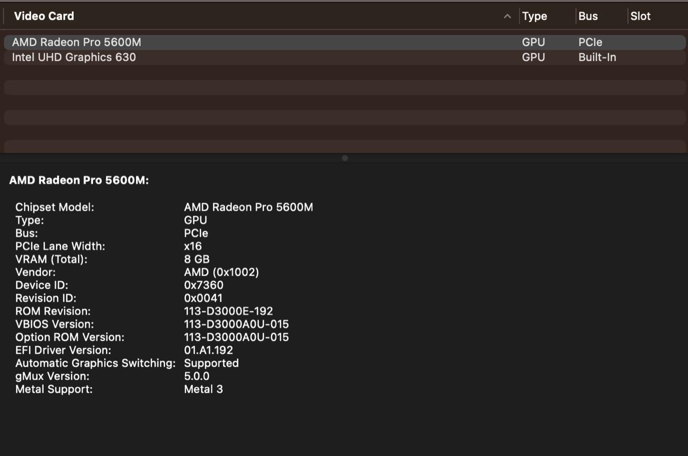
Task: Click the x16 lane width value
Action: (193, 246)
